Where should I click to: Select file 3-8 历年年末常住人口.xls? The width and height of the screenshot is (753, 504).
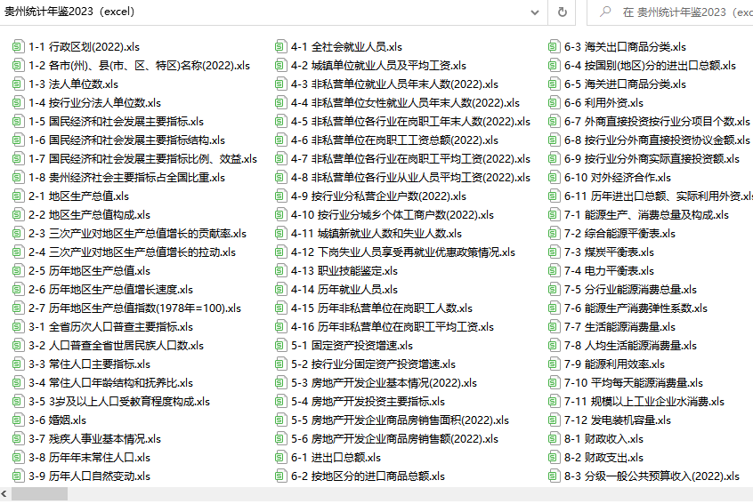point(82,458)
